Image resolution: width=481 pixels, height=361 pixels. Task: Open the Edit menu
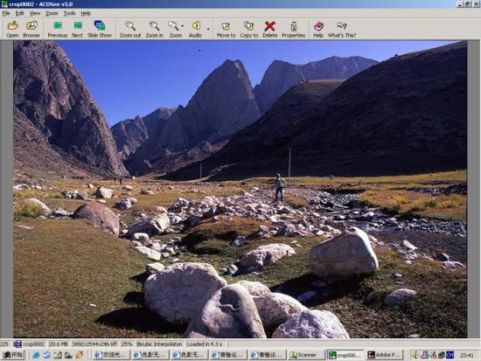pyautogui.click(x=19, y=13)
